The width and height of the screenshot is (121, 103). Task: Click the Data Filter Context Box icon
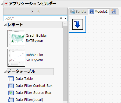[x=11, y=86]
